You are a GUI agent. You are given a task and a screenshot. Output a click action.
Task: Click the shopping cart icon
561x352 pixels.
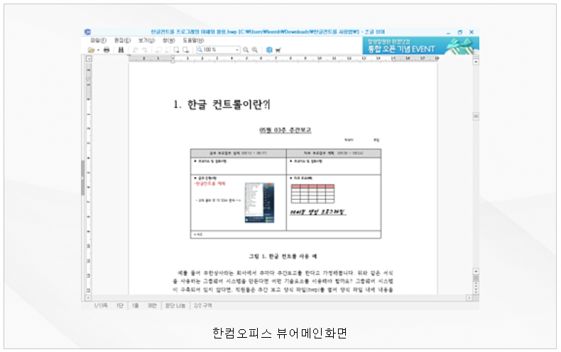click(x=278, y=50)
